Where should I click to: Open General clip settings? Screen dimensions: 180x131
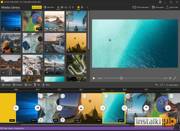pyautogui.click(x=6, y=85)
